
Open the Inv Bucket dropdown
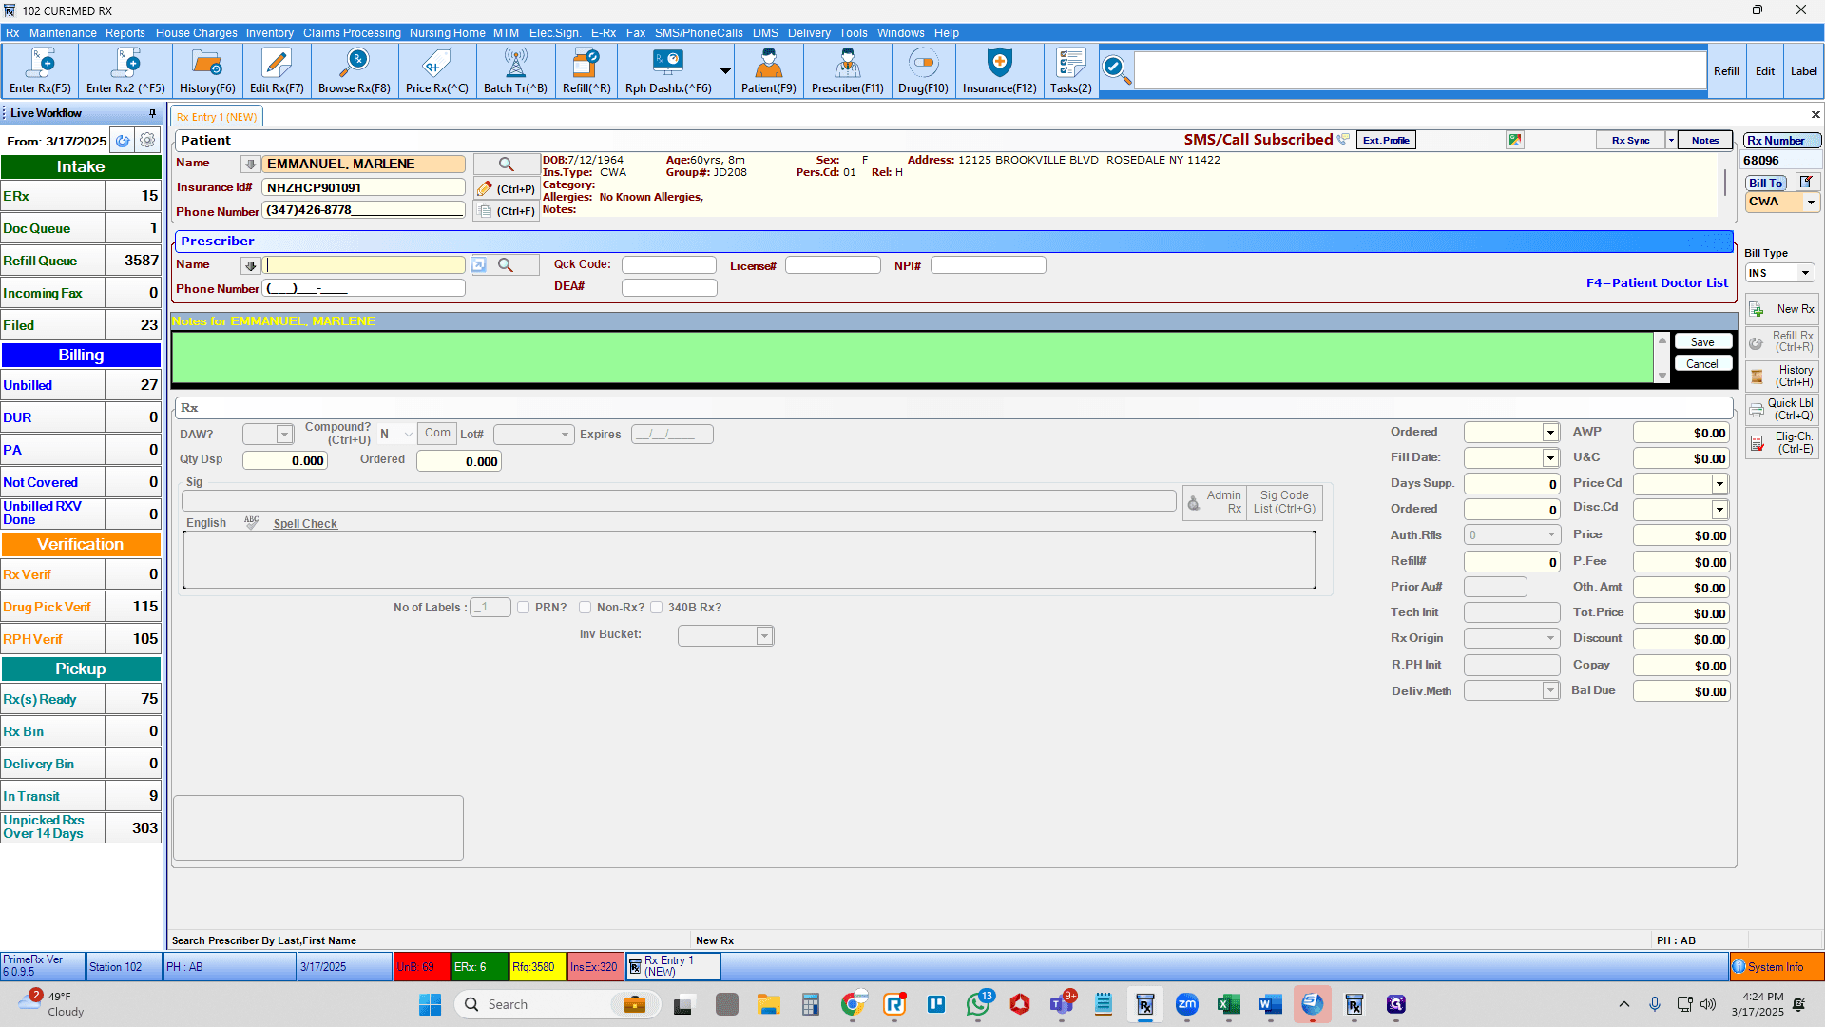pos(764,636)
